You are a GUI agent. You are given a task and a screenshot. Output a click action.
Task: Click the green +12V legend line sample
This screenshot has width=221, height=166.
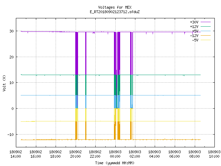[205, 26]
